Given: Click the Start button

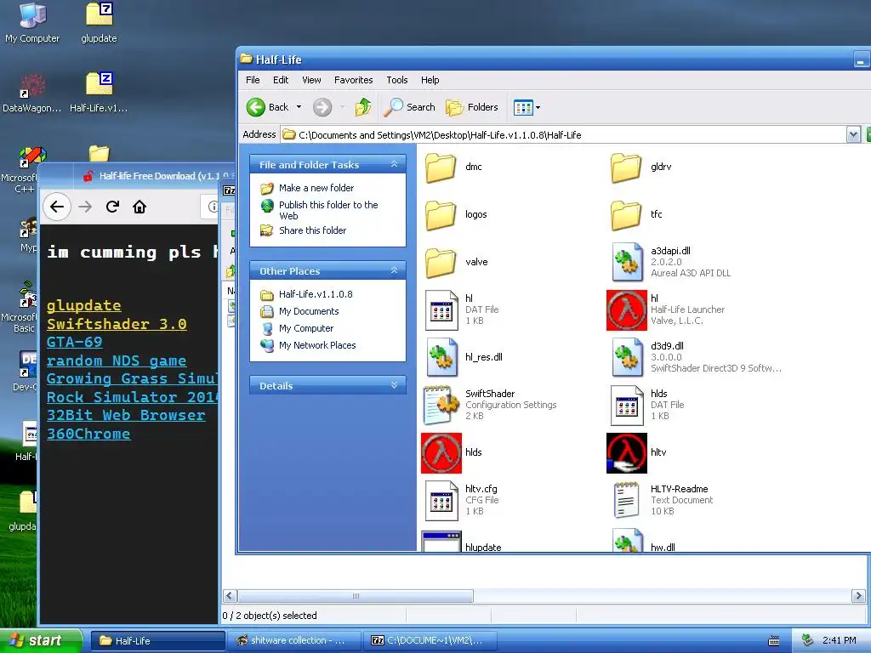Looking at the screenshot, I should click(x=40, y=640).
